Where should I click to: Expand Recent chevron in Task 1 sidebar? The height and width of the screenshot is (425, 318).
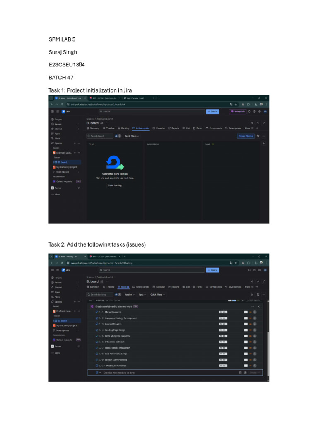click(x=79, y=124)
